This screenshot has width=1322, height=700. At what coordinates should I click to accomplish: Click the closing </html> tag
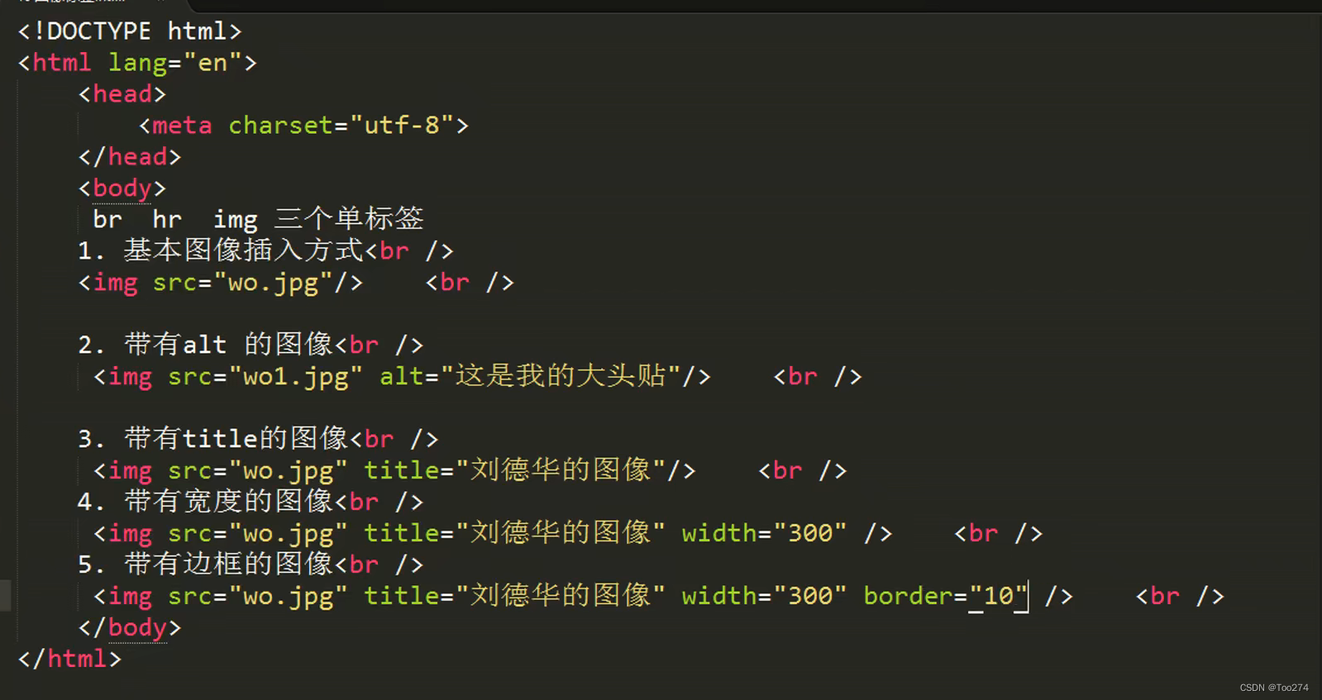[69, 660]
